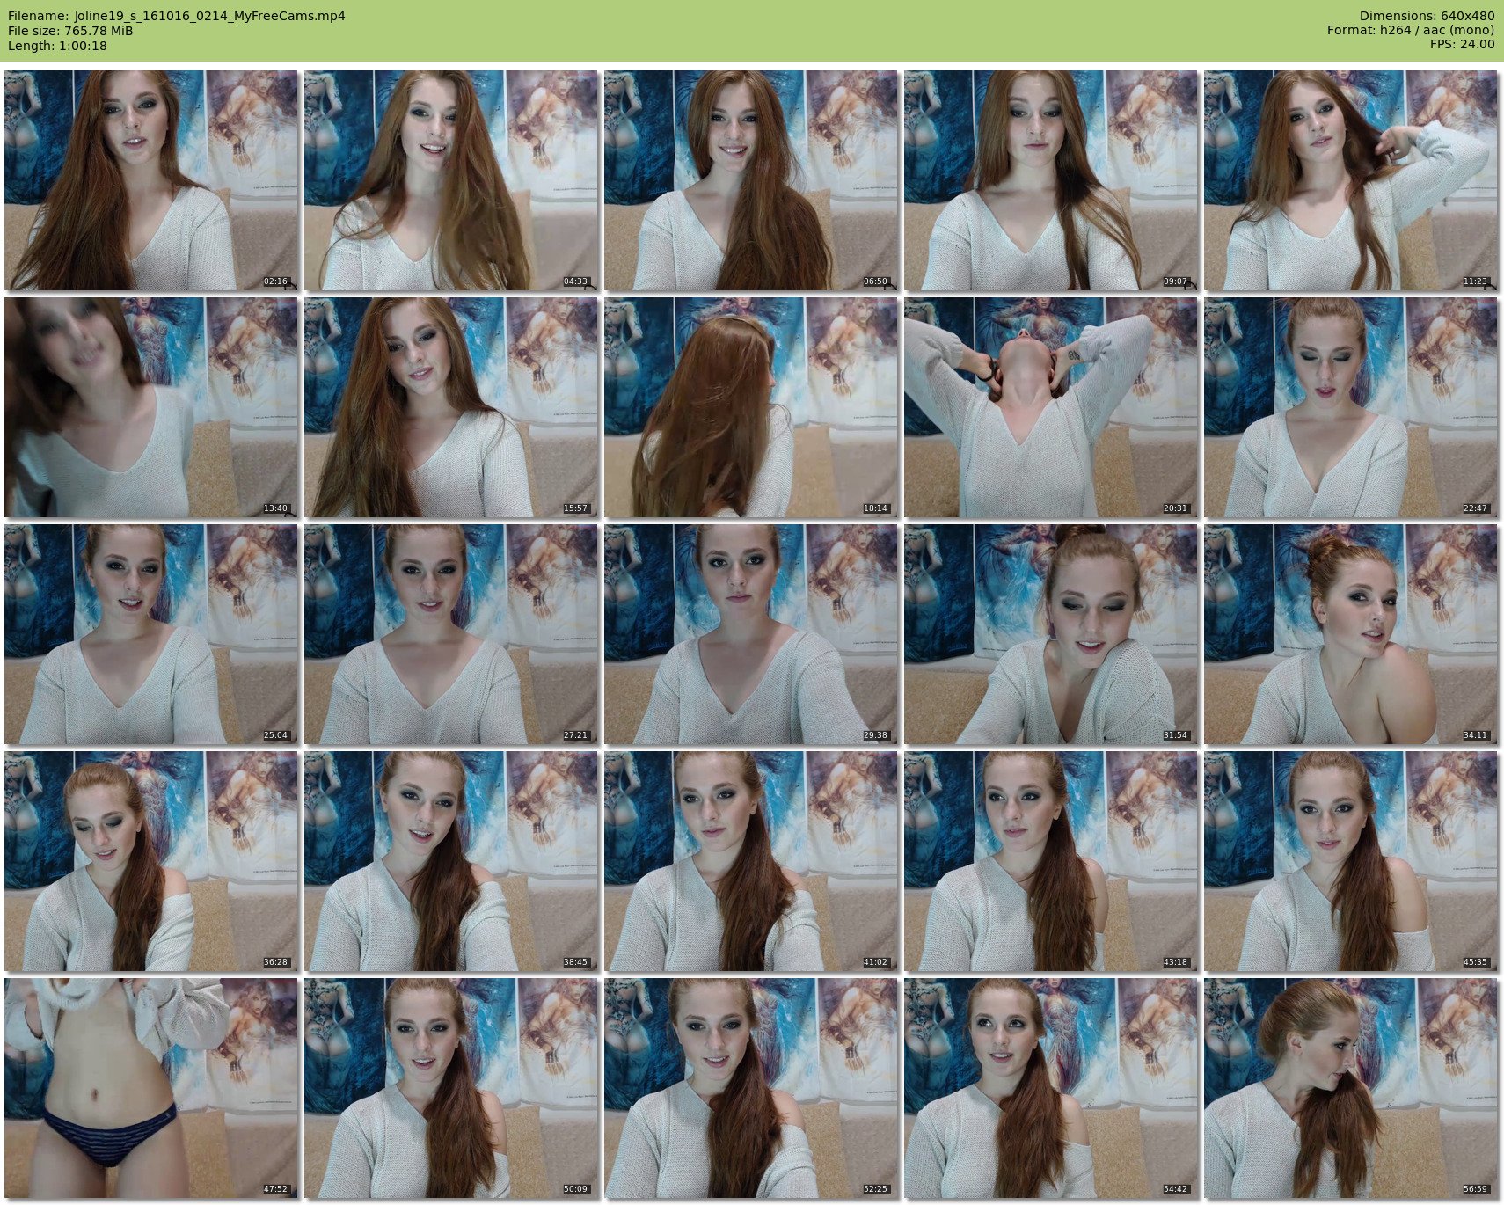
Task: Select the thumbnail marked 25:04
Action: point(150,634)
